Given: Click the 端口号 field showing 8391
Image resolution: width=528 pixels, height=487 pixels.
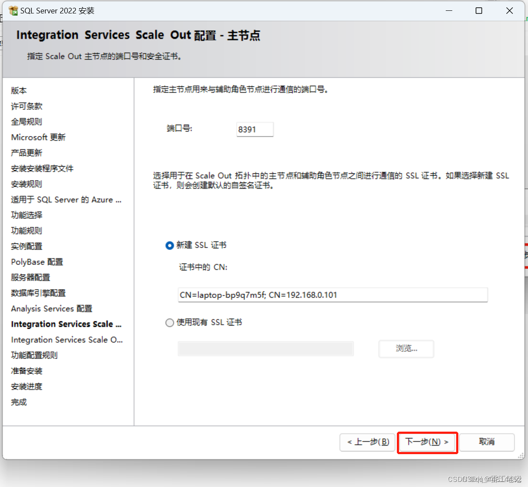Looking at the screenshot, I should tap(255, 129).
